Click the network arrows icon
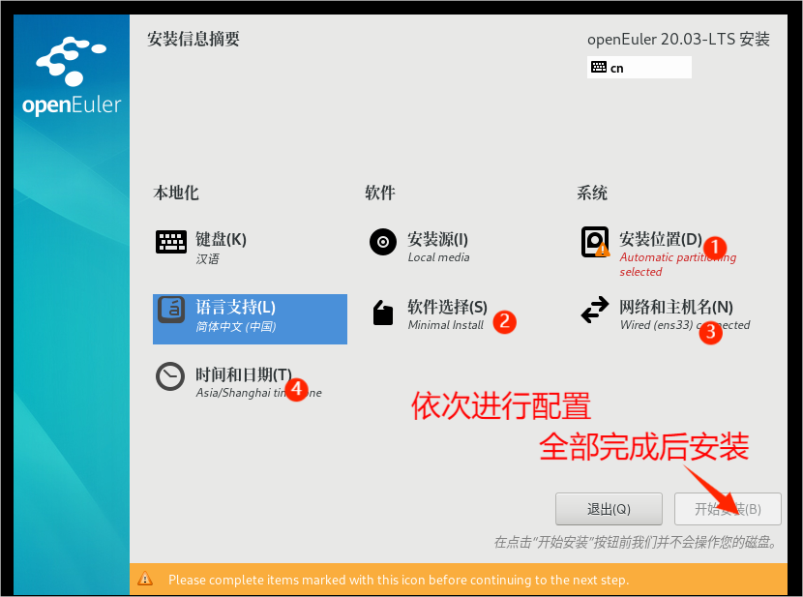803x597 pixels. pos(595,310)
